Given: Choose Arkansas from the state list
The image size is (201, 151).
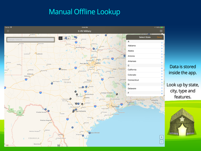Looking at the screenshot, I should 143,61.
